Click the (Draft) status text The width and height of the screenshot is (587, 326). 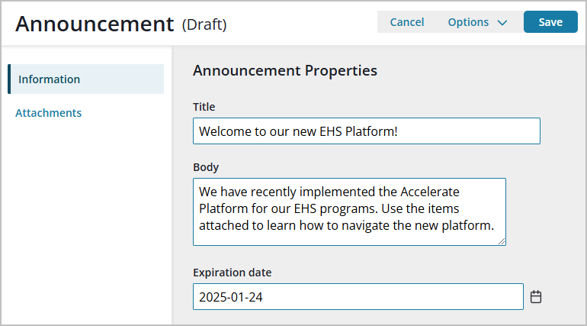click(x=204, y=24)
